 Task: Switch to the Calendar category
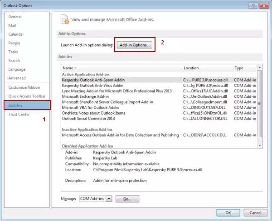16,34
